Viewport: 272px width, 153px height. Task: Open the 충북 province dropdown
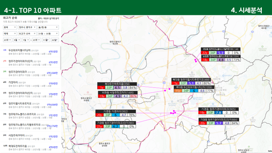click(10, 27)
